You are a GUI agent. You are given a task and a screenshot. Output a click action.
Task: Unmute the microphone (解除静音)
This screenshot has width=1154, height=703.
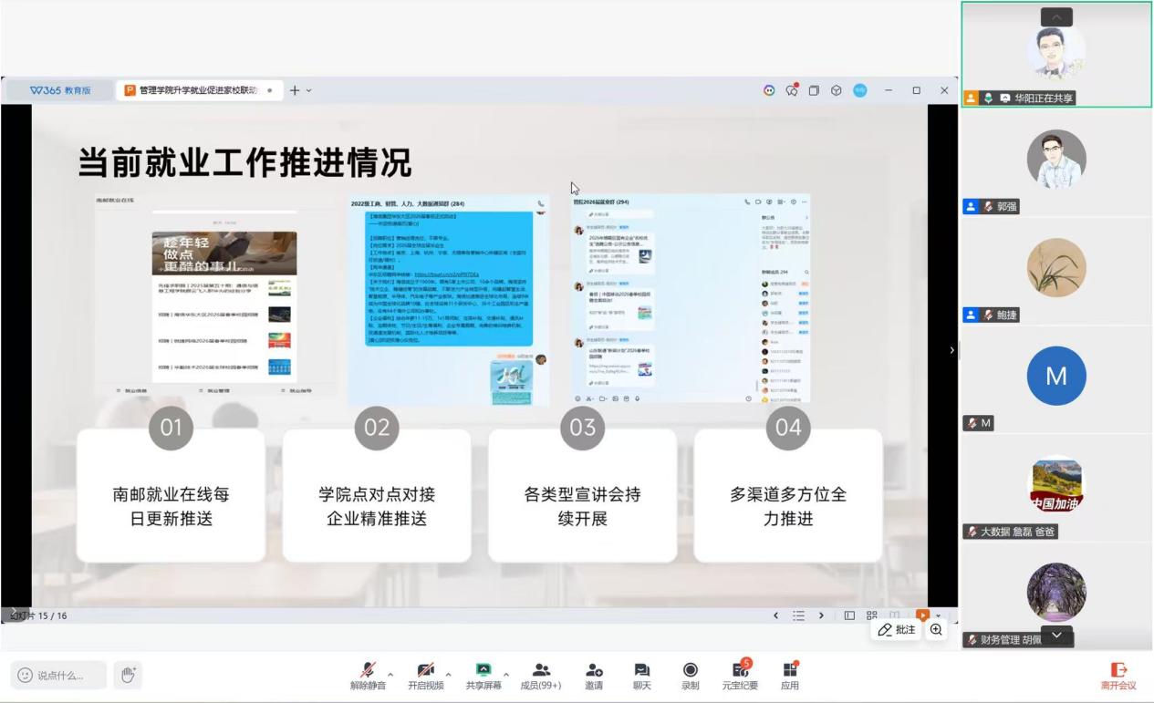367,670
